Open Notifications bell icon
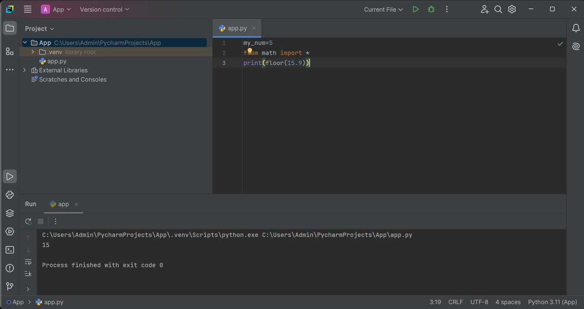The width and height of the screenshot is (584, 309). pyautogui.click(x=576, y=28)
